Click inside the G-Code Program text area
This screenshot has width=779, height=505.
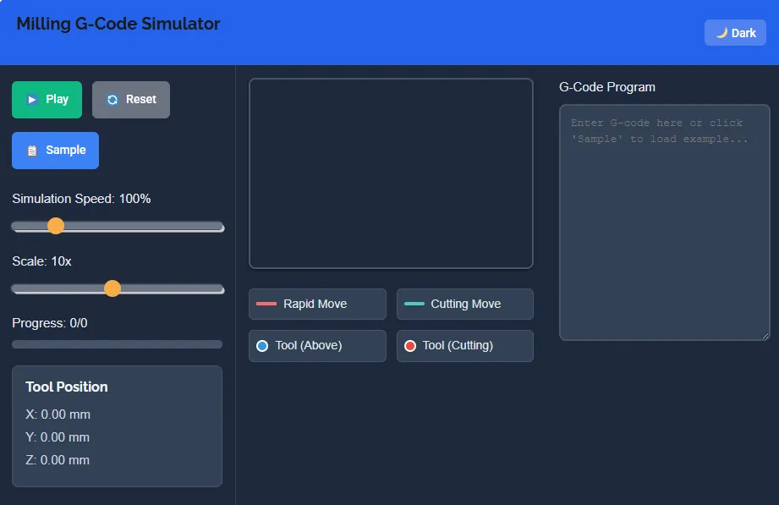664,222
